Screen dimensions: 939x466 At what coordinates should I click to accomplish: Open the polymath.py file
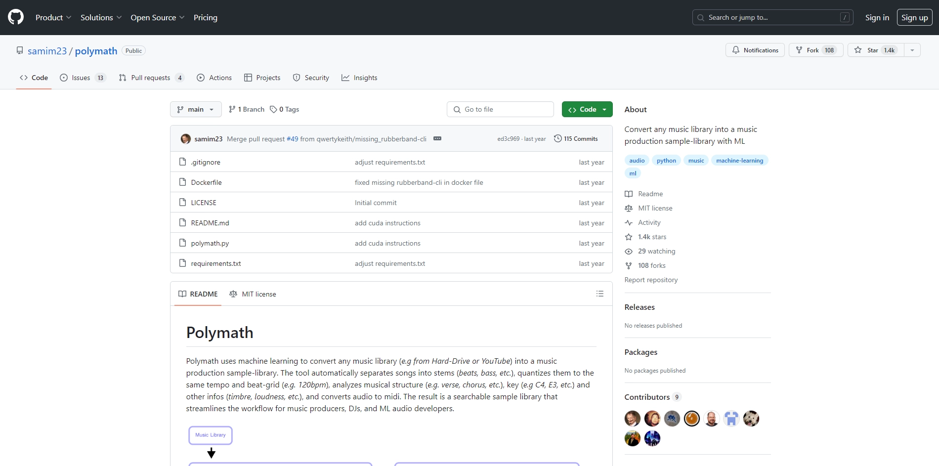pos(210,243)
